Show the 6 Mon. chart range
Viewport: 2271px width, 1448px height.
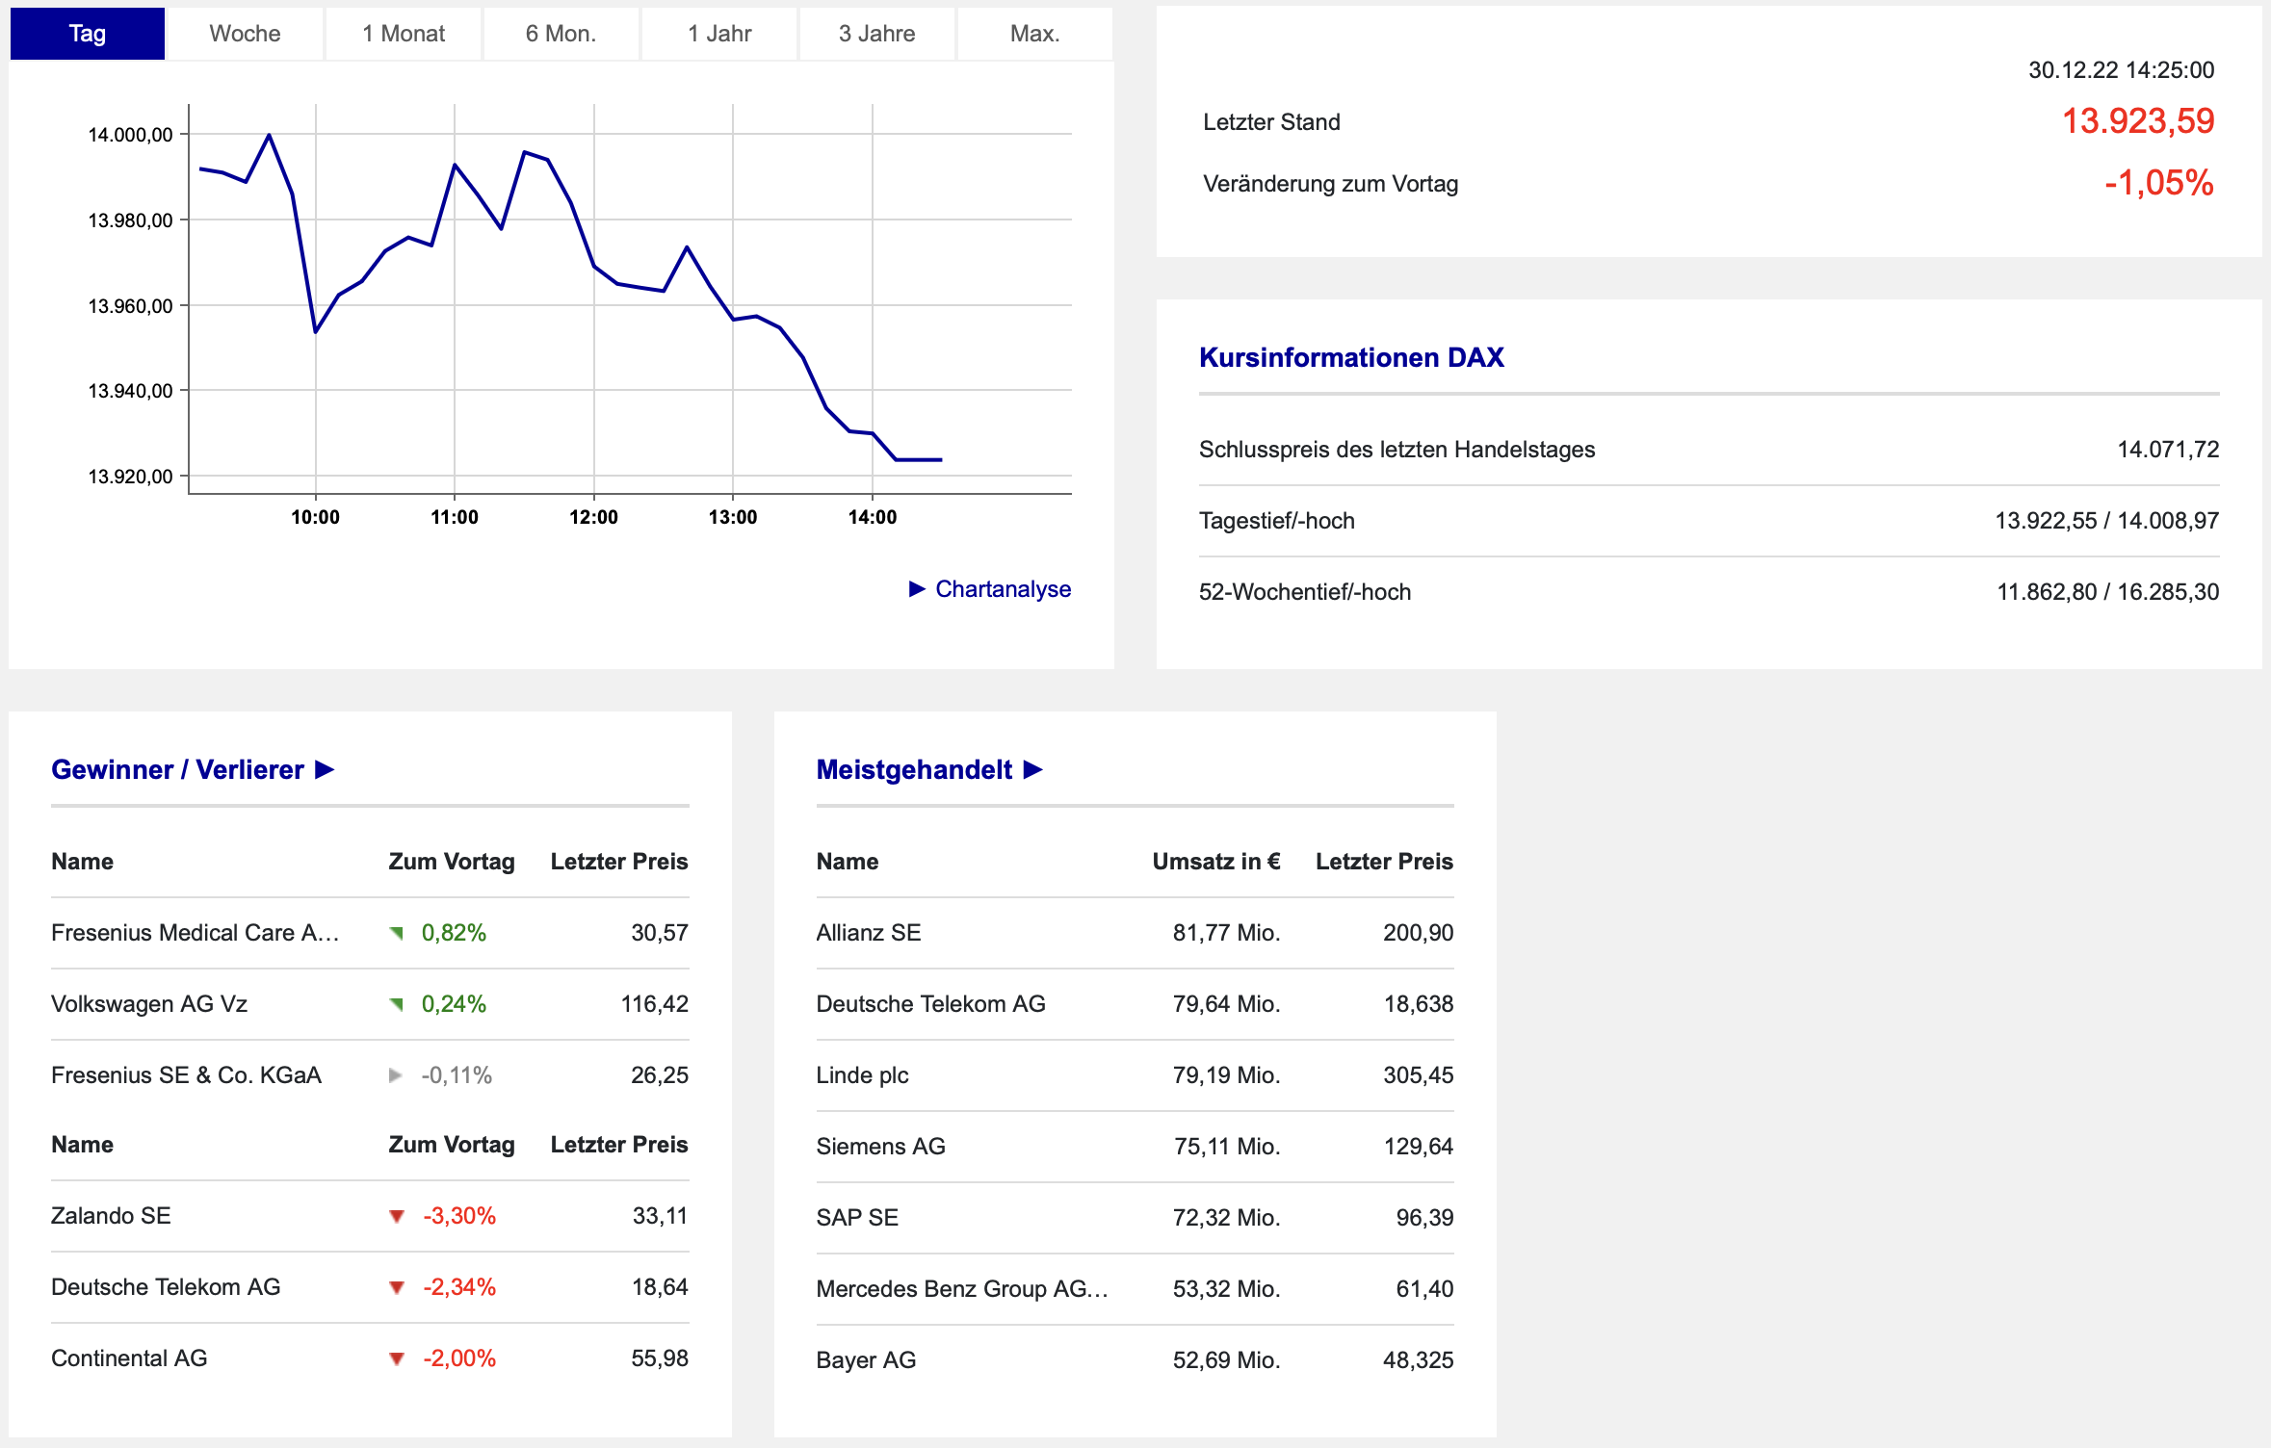coord(561,34)
